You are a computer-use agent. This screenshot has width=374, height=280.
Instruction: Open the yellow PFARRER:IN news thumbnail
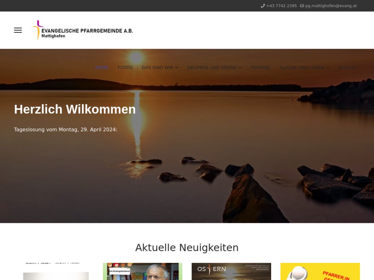[x=320, y=271]
